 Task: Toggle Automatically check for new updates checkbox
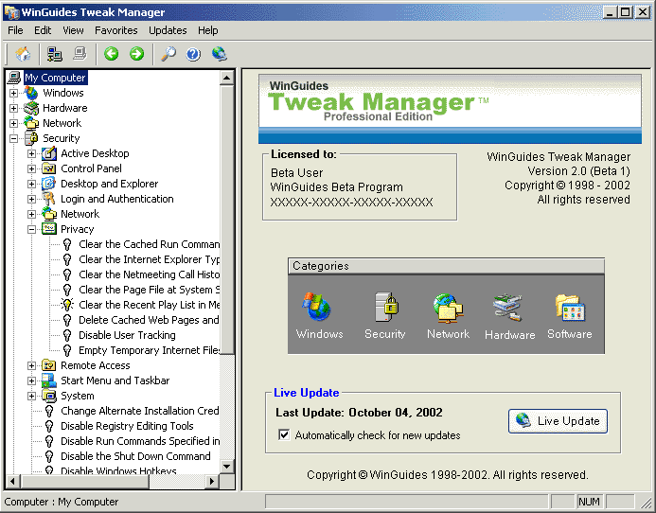click(284, 434)
